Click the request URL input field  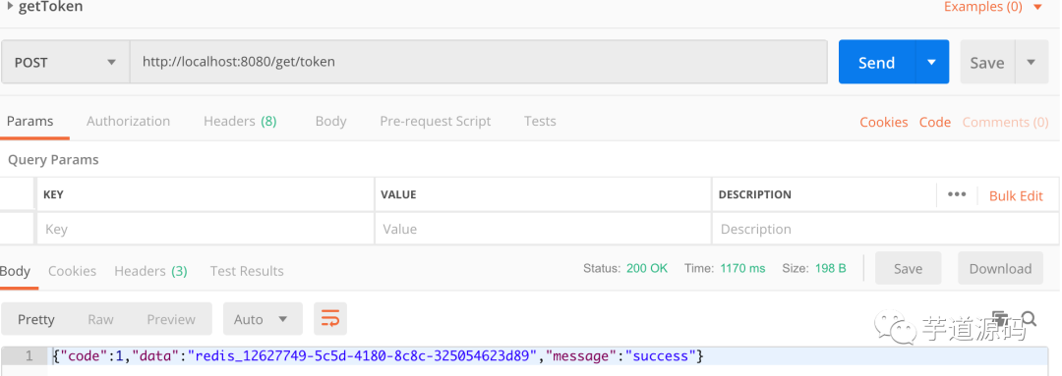(478, 62)
